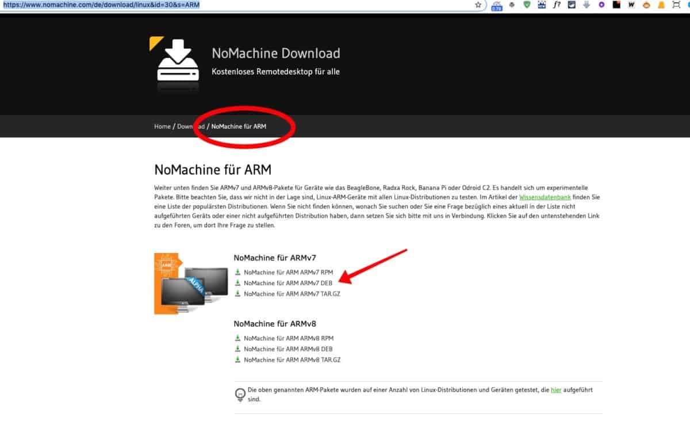Open the W extension icon in toolbar
The height and width of the screenshot is (421, 690).
(x=631, y=5)
